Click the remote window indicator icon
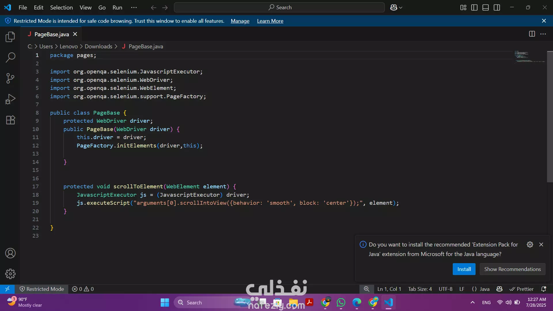 pyautogui.click(x=7, y=289)
